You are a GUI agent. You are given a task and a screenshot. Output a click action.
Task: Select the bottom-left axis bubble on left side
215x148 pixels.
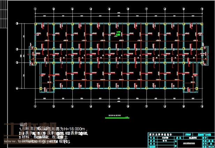[x=17, y=88]
